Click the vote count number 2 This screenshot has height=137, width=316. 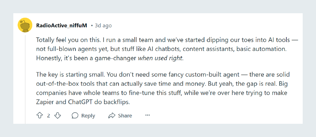[49, 116]
